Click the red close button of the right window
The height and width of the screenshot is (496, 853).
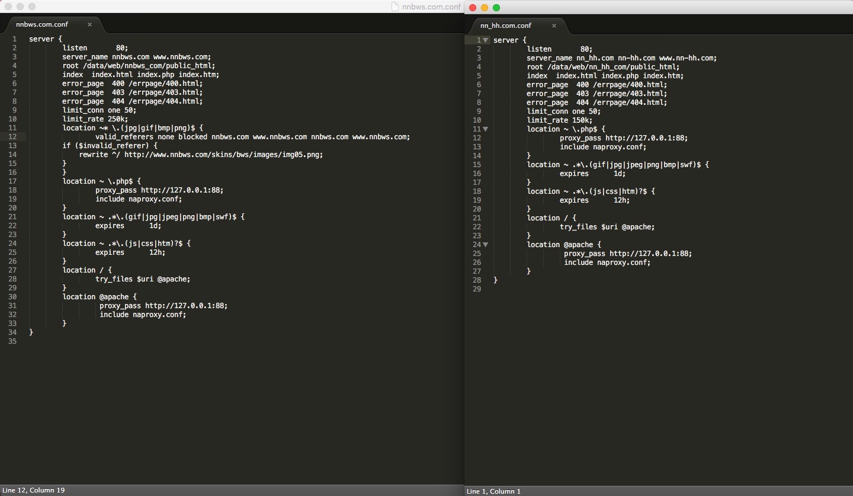coord(473,8)
